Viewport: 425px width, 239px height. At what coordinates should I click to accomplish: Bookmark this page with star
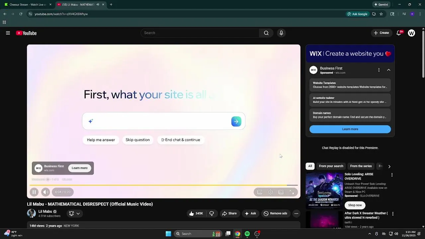[x=381, y=14]
